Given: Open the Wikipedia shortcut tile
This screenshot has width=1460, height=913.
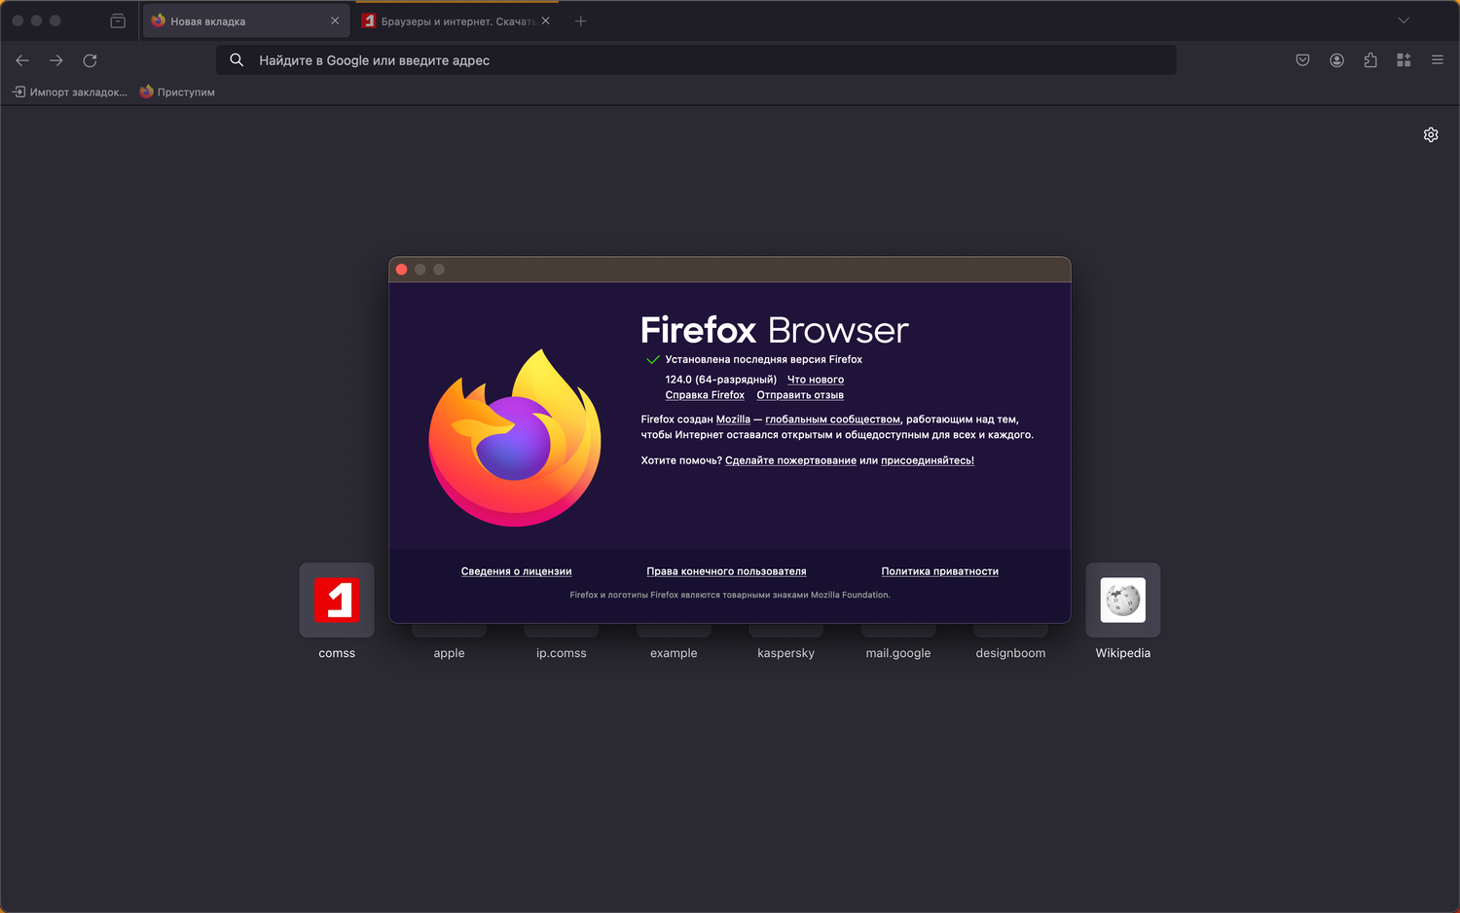Looking at the screenshot, I should (1123, 600).
